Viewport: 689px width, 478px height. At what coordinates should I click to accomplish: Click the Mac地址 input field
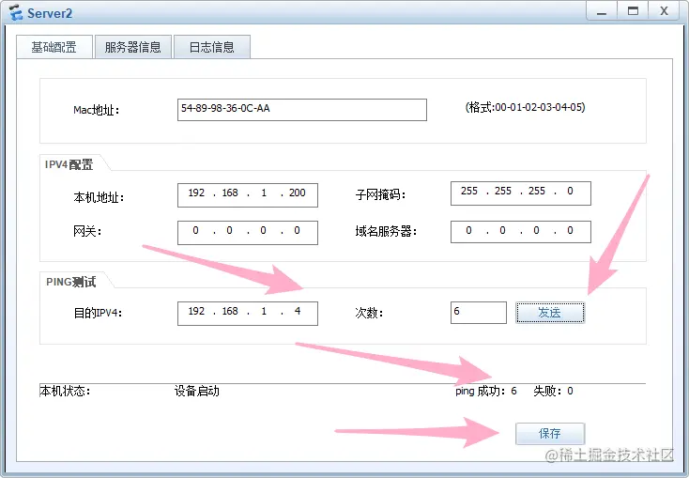pos(302,110)
